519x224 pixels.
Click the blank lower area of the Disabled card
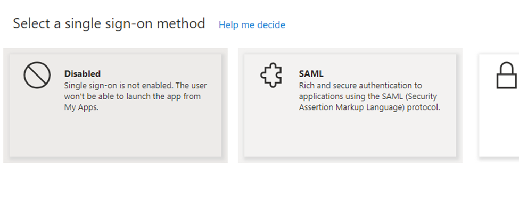[116, 136]
